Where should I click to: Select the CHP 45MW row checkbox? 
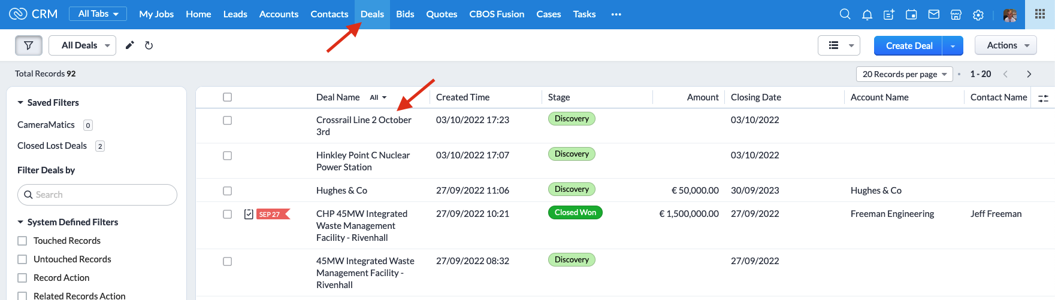tap(228, 214)
